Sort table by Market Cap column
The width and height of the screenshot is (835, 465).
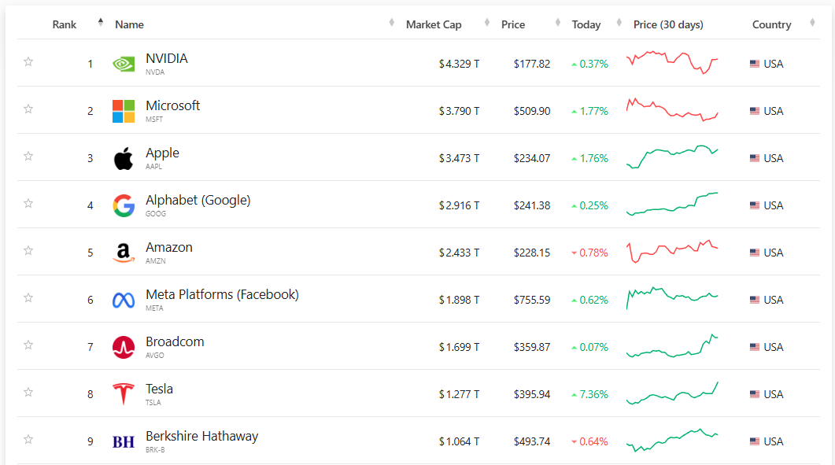pos(434,24)
